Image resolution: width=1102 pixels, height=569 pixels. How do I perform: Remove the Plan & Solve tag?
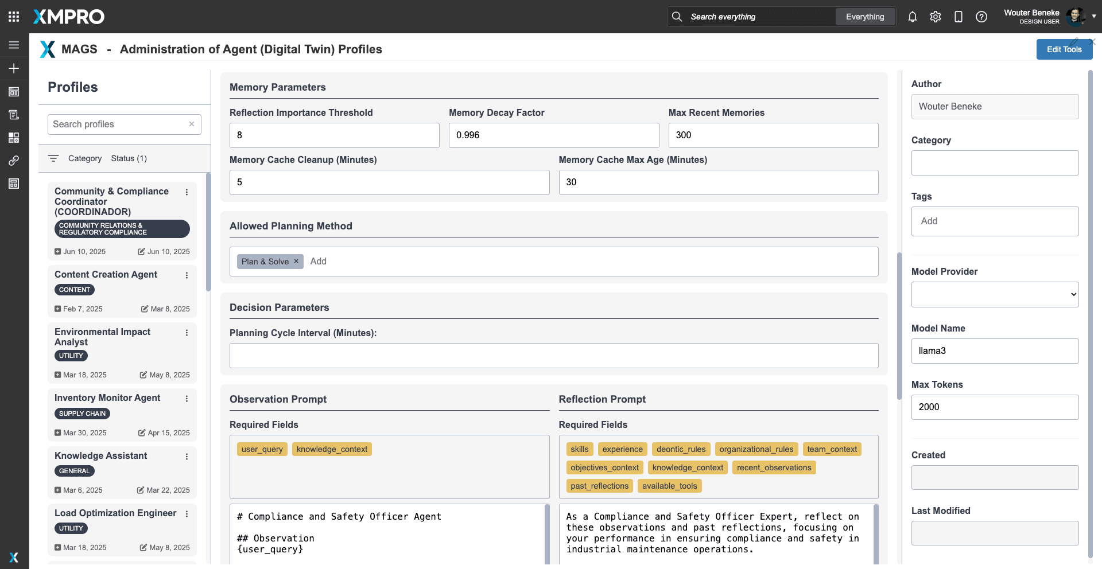[x=296, y=262]
